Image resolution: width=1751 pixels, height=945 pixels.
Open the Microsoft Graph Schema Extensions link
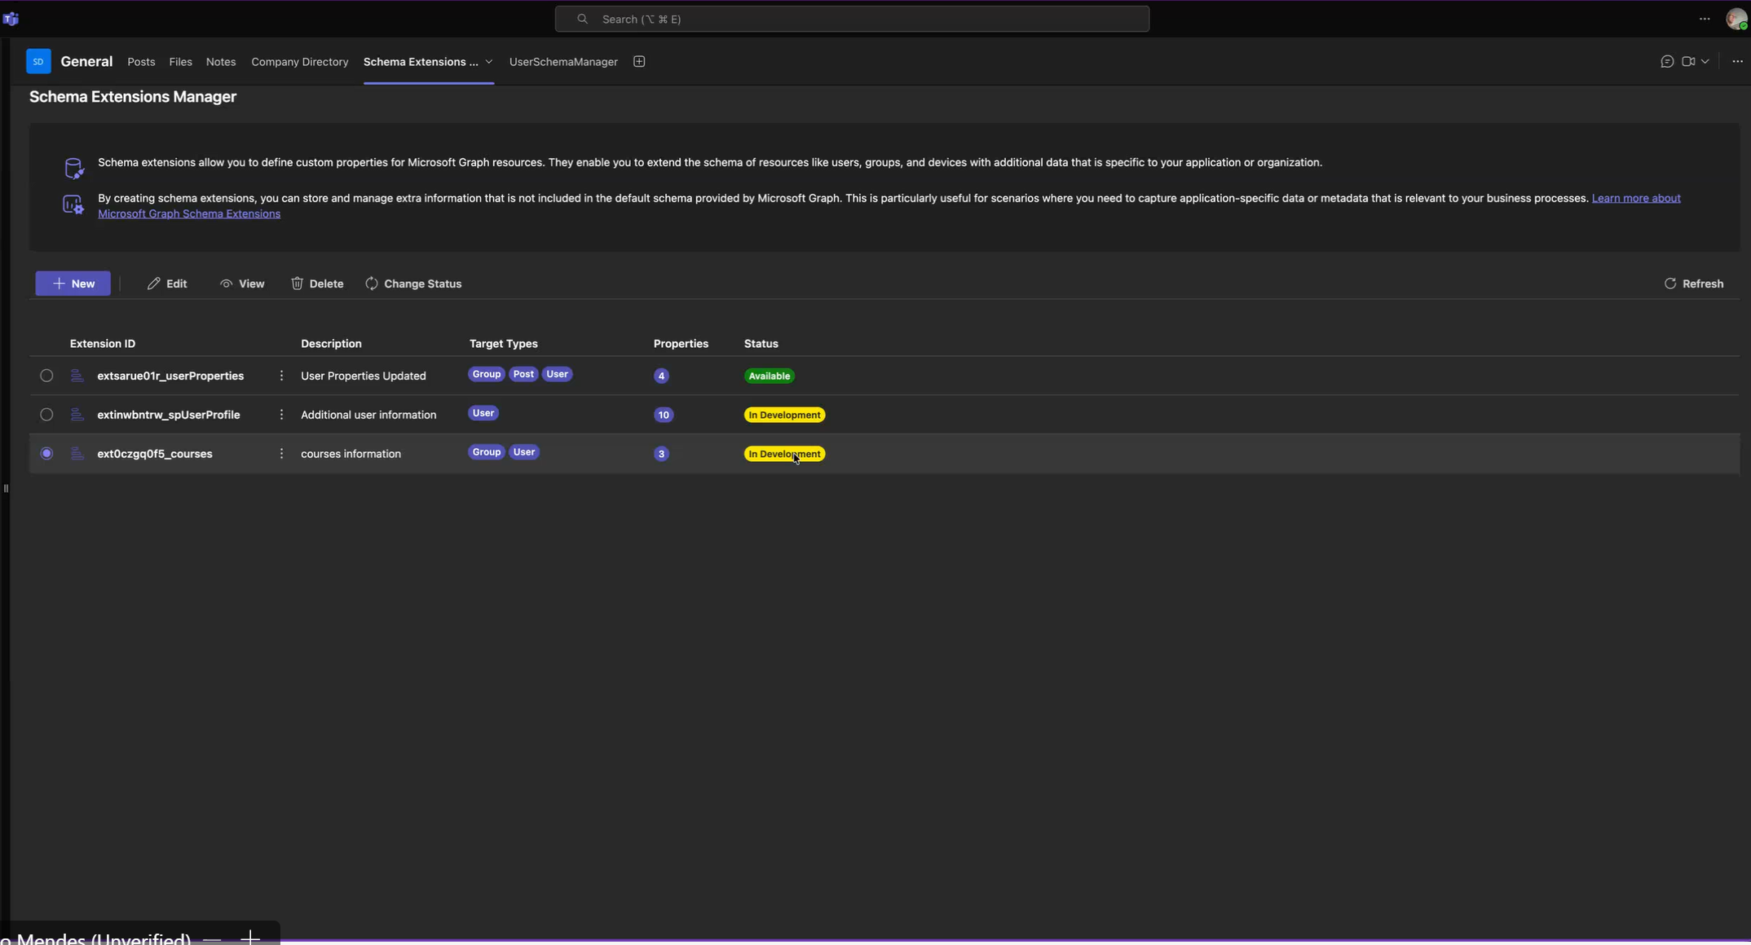(189, 214)
